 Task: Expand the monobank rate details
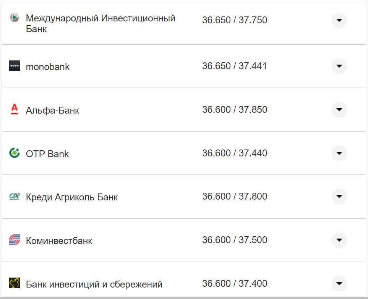click(339, 66)
